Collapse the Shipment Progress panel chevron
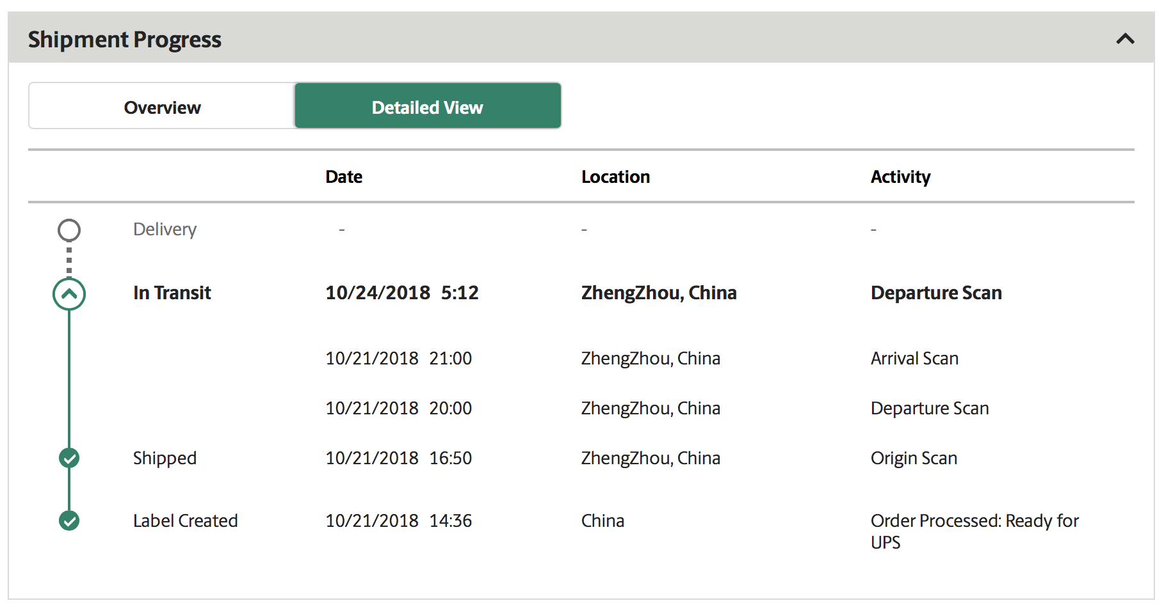 coord(1125,39)
